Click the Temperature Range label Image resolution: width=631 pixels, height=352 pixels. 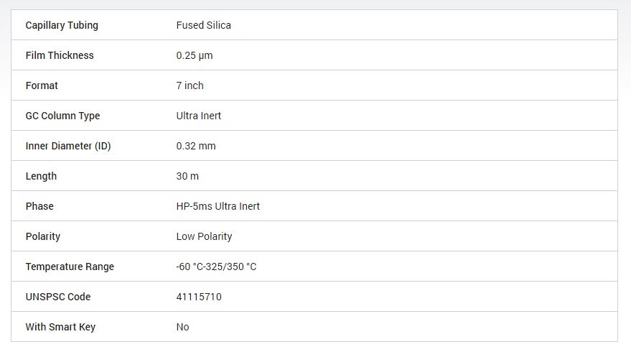click(x=70, y=267)
